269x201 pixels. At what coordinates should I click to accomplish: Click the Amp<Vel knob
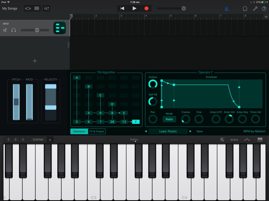tap(229, 119)
